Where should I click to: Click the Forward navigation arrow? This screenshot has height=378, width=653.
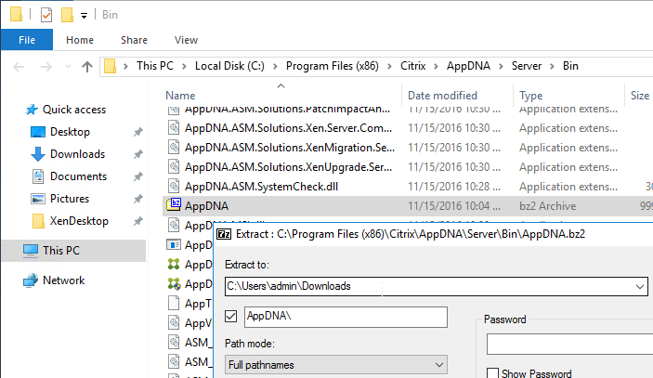point(46,67)
